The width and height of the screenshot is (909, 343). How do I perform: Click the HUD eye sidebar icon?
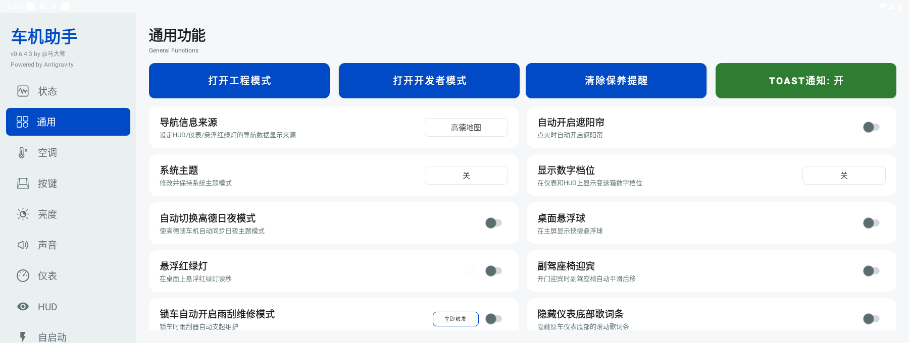[x=23, y=307]
